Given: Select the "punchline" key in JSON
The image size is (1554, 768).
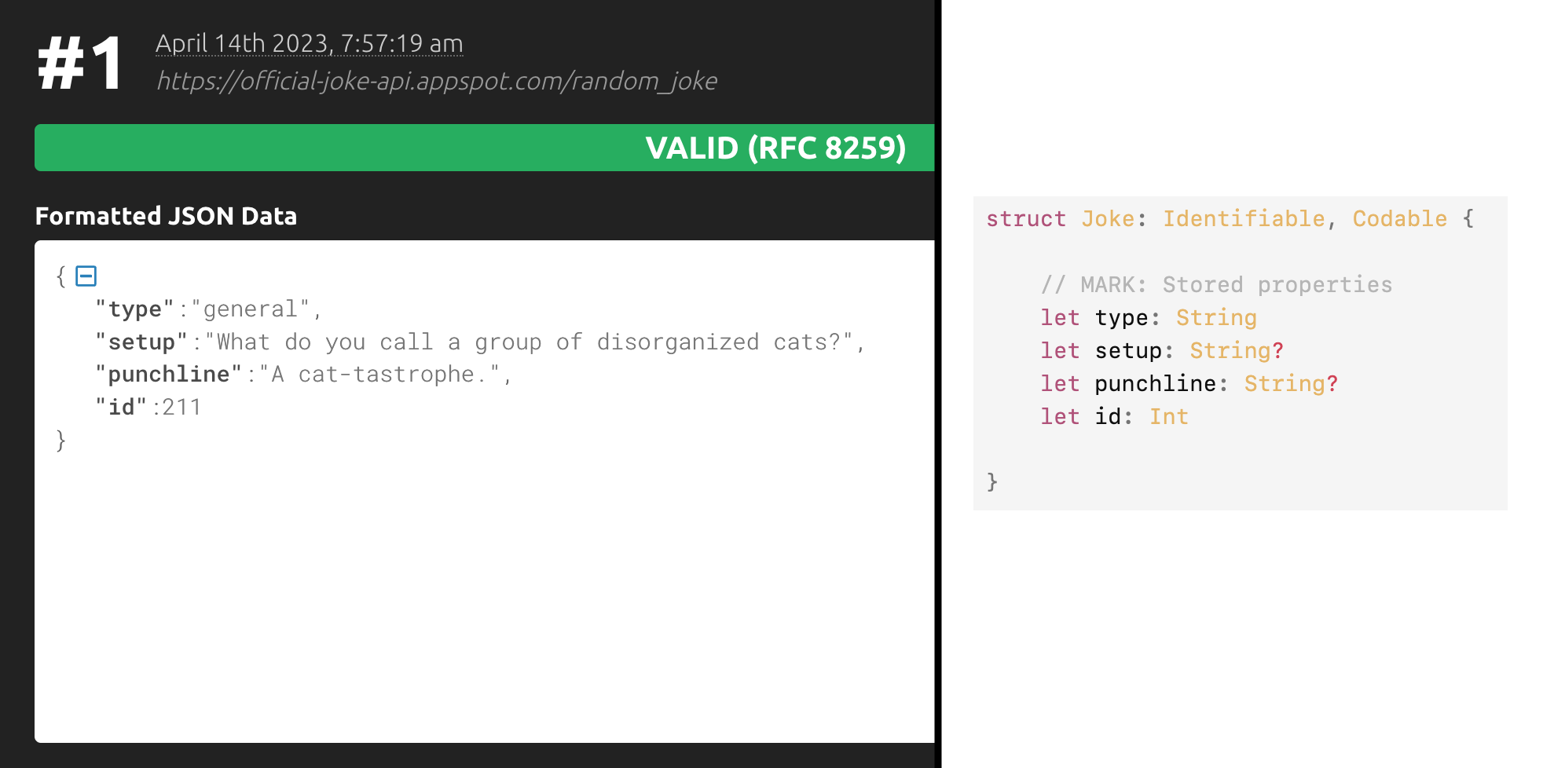Looking at the screenshot, I should (x=168, y=375).
